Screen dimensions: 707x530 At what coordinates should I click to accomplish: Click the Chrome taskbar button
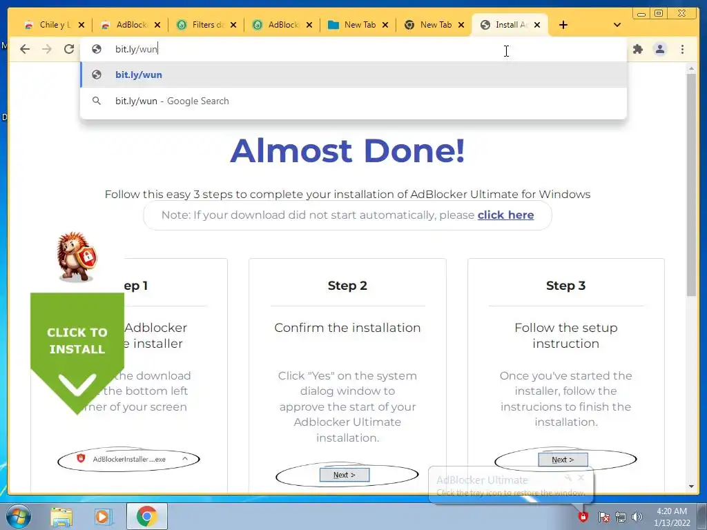[146, 516]
